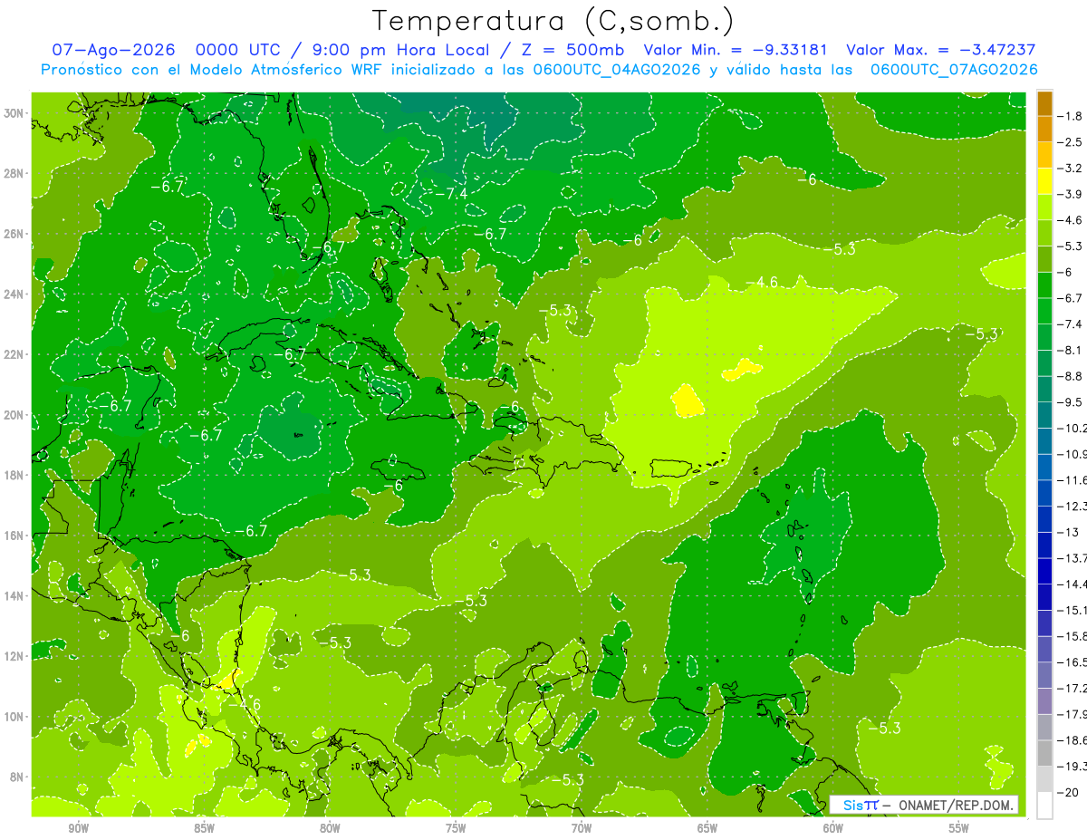Click the '-18.6' colorbar label
The width and height of the screenshot is (1087, 840).
(1073, 740)
